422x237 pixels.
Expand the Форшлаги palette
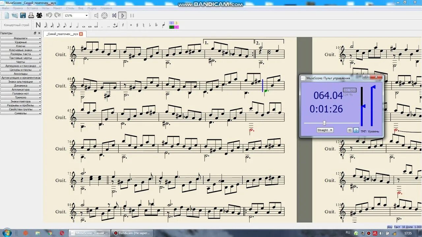tap(21, 38)
